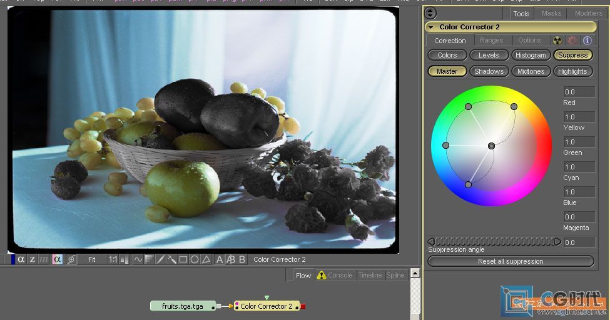Viewport: 610px width, 320px height.
Task: Switch viewer to buffer A
Action: coord(220,259)
